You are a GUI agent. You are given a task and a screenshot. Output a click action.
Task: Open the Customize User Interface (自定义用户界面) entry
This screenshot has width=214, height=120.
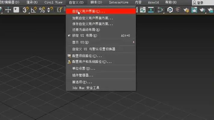(x=101, y=11)
